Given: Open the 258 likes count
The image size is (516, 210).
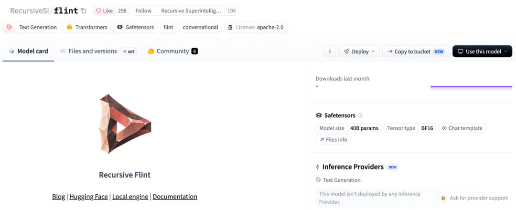Looking at the screenshot, I should (122, 11).
